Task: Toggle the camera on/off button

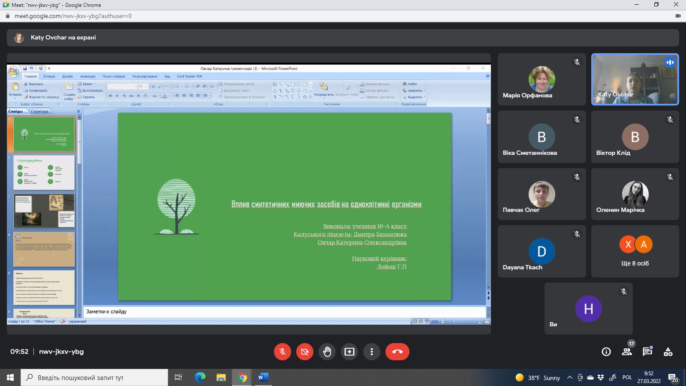Action: point(305,352)
